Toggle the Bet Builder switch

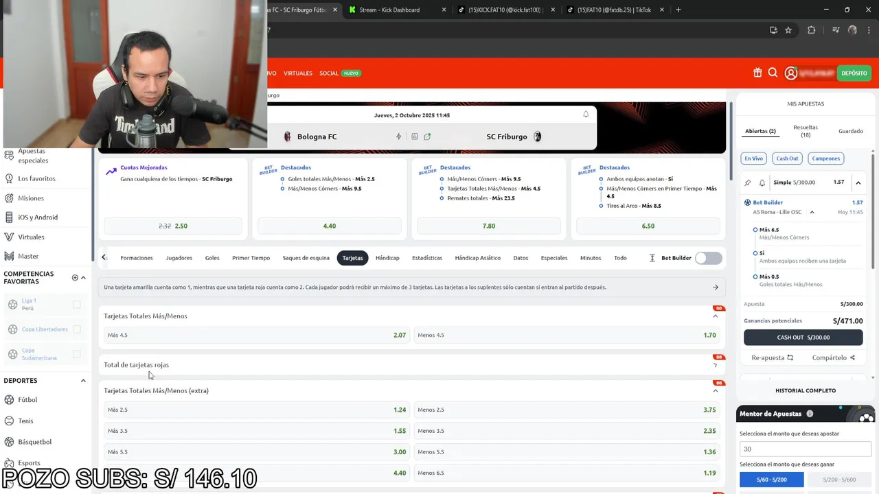708,258
